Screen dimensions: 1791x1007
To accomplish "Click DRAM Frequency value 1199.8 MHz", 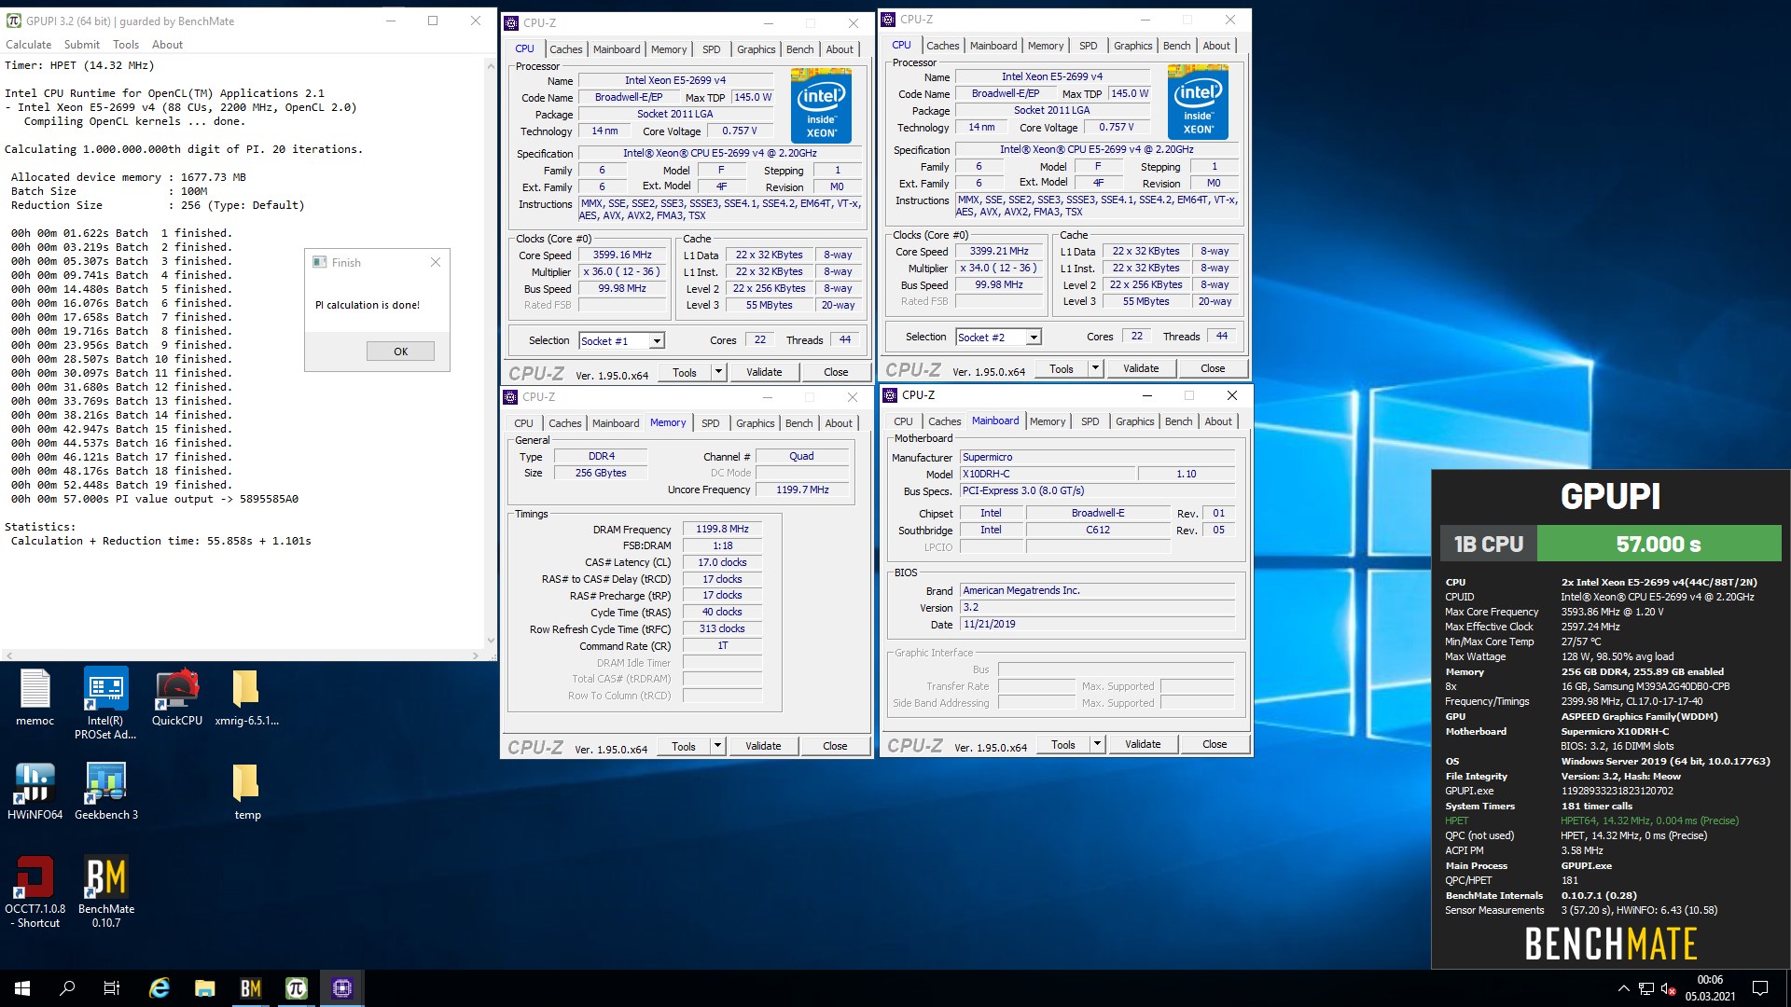I will point(722,530).
